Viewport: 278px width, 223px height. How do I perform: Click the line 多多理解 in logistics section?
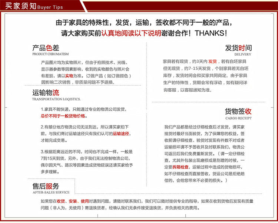(x=50, y=172)
